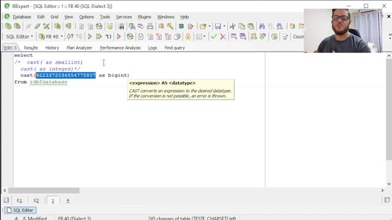The height and width of the screenshot is (220, 392).
Task: Click the floppy disk Save icon
Action: click(x=218, y=26)
